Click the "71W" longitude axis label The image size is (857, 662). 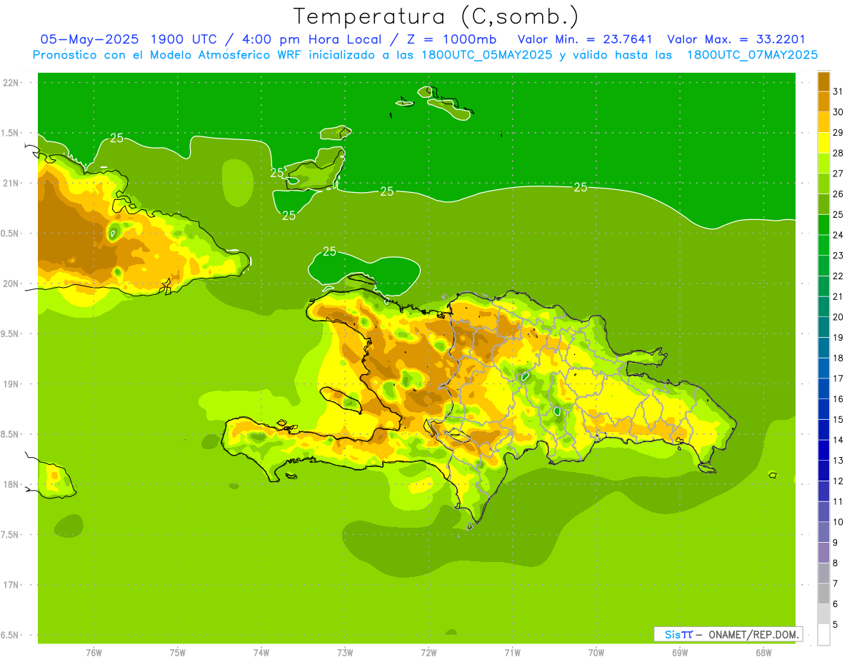tap(512, 653)
